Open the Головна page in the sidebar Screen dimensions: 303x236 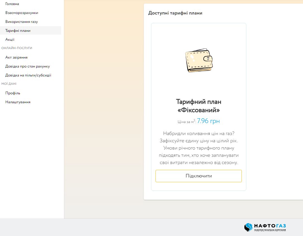pos(12,4)
